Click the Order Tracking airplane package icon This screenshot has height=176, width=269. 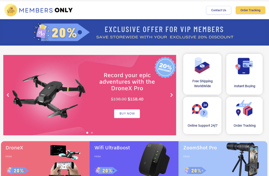[x=244, y=108]
